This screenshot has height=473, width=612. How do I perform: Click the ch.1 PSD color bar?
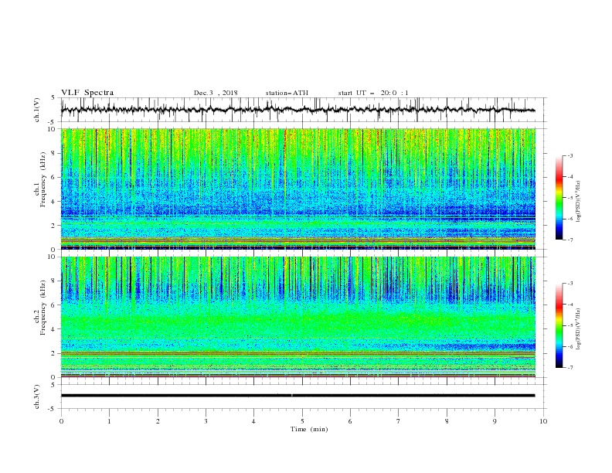(x=559, y=198)
